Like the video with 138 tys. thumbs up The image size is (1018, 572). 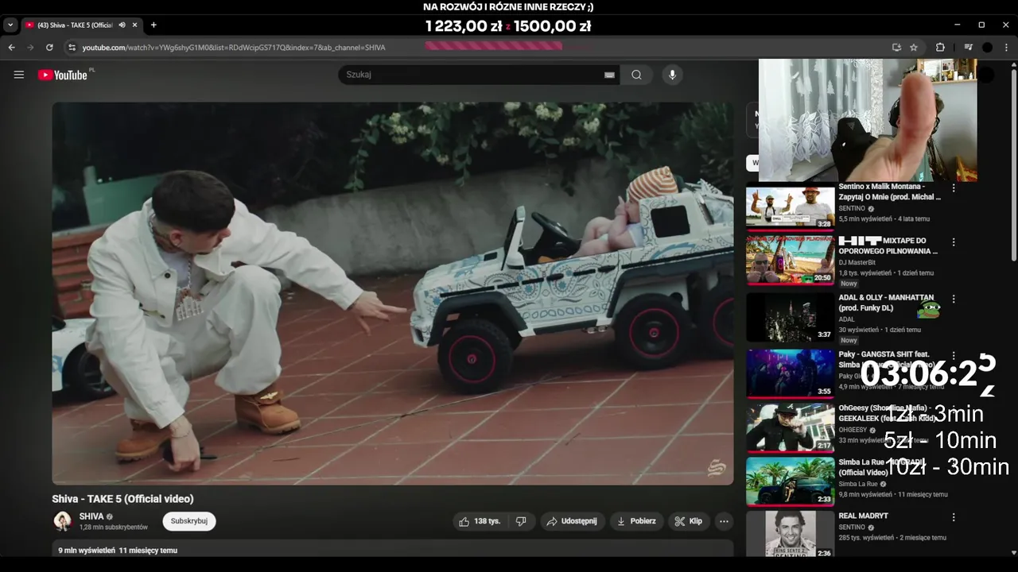coord(480,521)
